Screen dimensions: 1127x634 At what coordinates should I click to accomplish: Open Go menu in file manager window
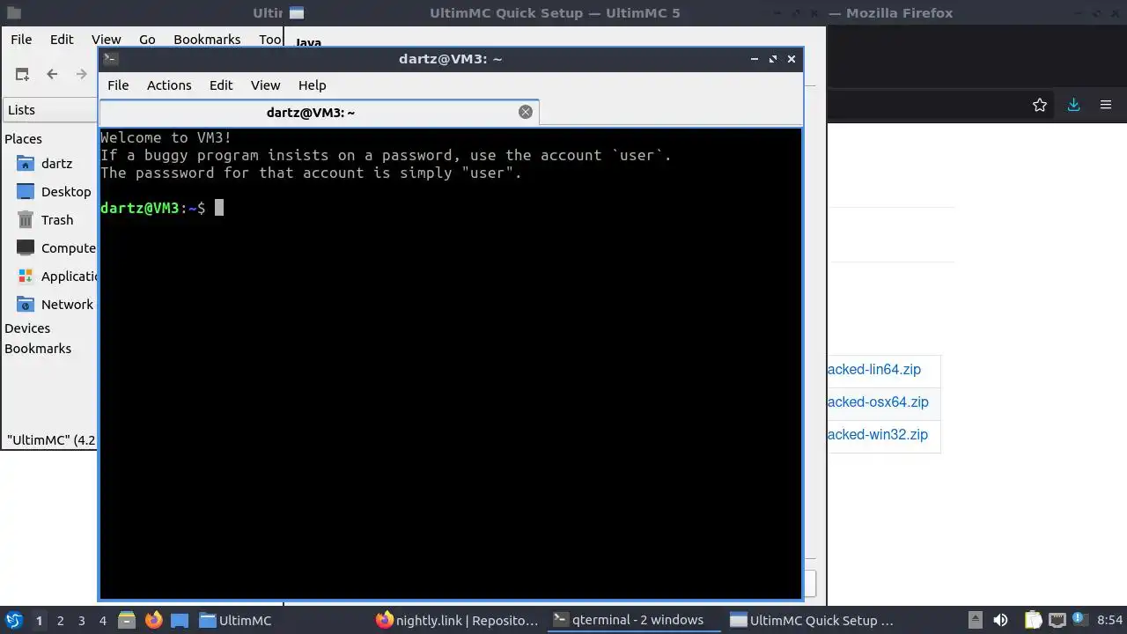coord(147,40)
